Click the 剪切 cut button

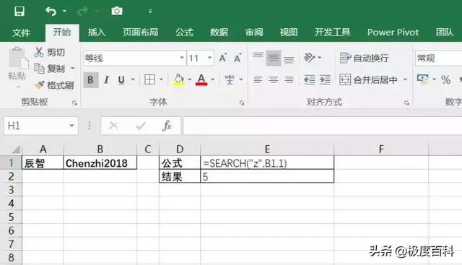50,52
